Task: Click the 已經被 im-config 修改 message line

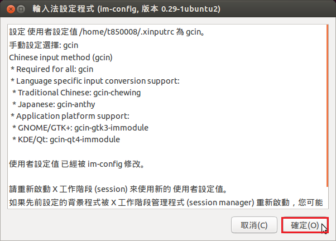Action: click(x=77, y=165)
